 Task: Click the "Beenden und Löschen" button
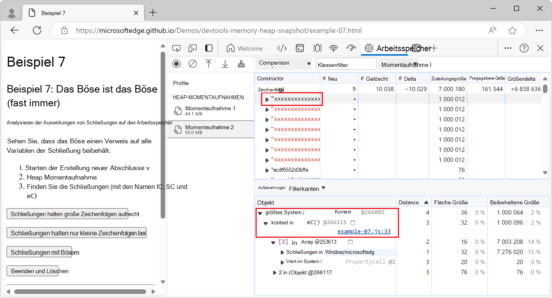tap(33, 271)
